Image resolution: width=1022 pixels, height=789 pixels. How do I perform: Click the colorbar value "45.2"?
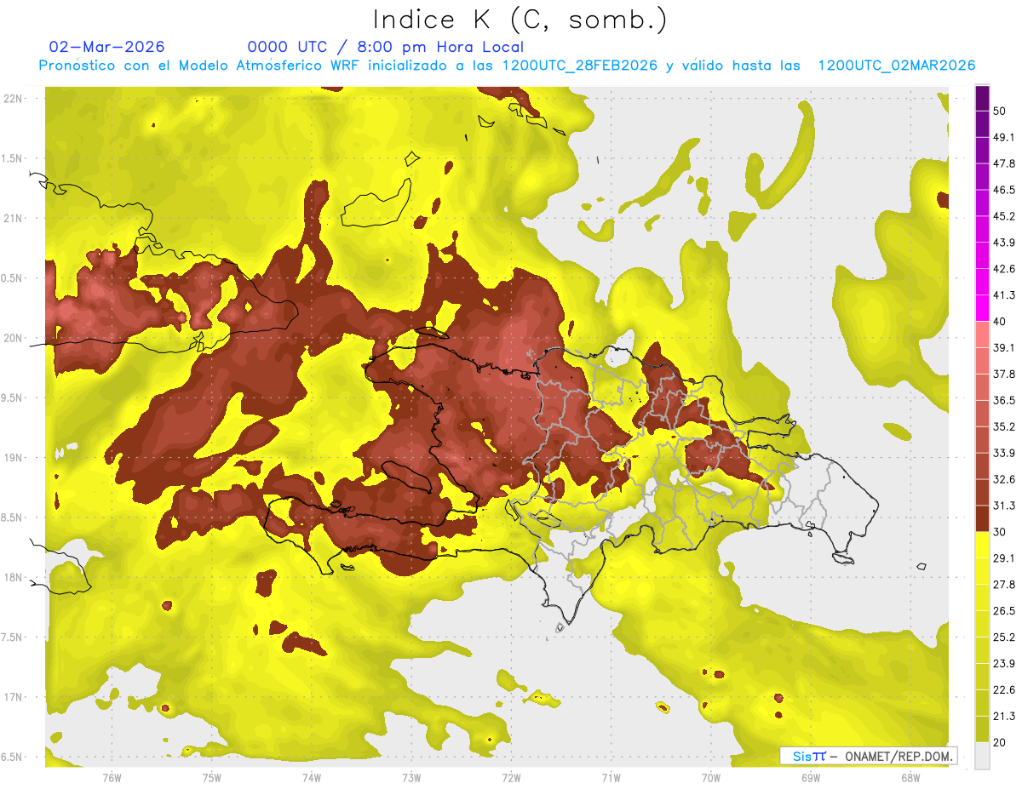coord(1004,216)
